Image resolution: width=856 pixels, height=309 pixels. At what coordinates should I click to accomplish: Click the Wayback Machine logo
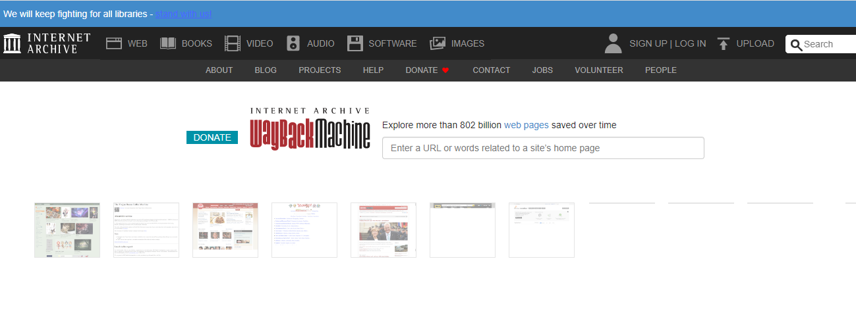click(x=310, y=129)
